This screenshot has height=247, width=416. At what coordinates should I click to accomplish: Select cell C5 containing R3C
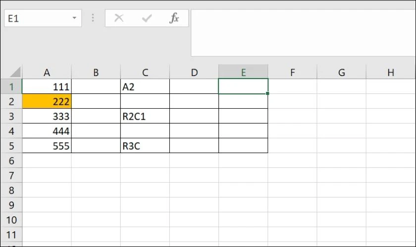pyautogui.click(x=145, y=146)
